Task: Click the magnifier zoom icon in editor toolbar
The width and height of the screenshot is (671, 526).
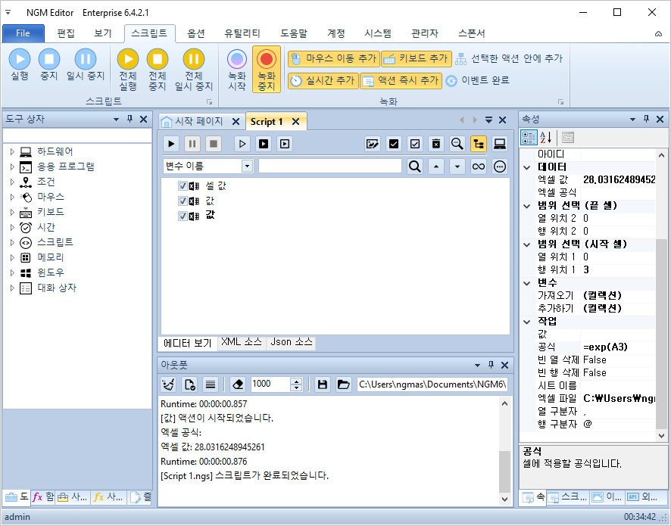Action: (x=457, y=144)
